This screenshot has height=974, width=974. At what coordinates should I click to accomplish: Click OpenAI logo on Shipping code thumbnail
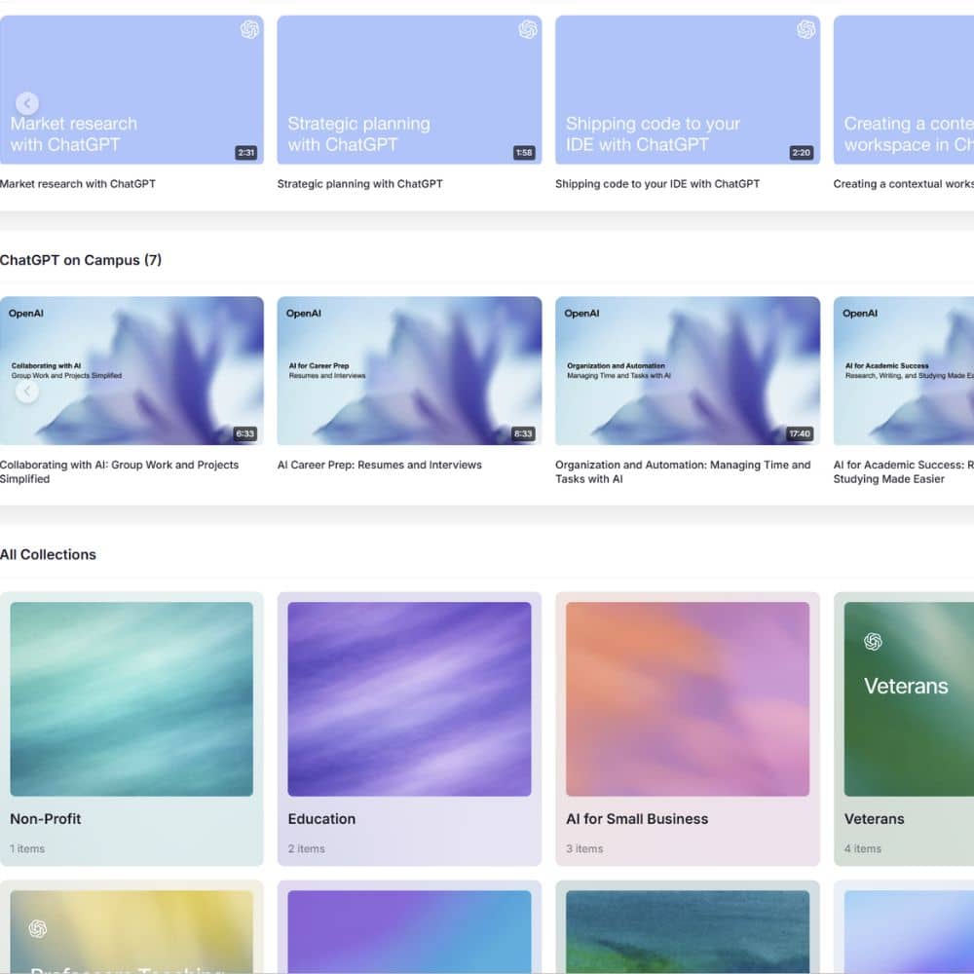pyautogui.click(x=806, y=30)
